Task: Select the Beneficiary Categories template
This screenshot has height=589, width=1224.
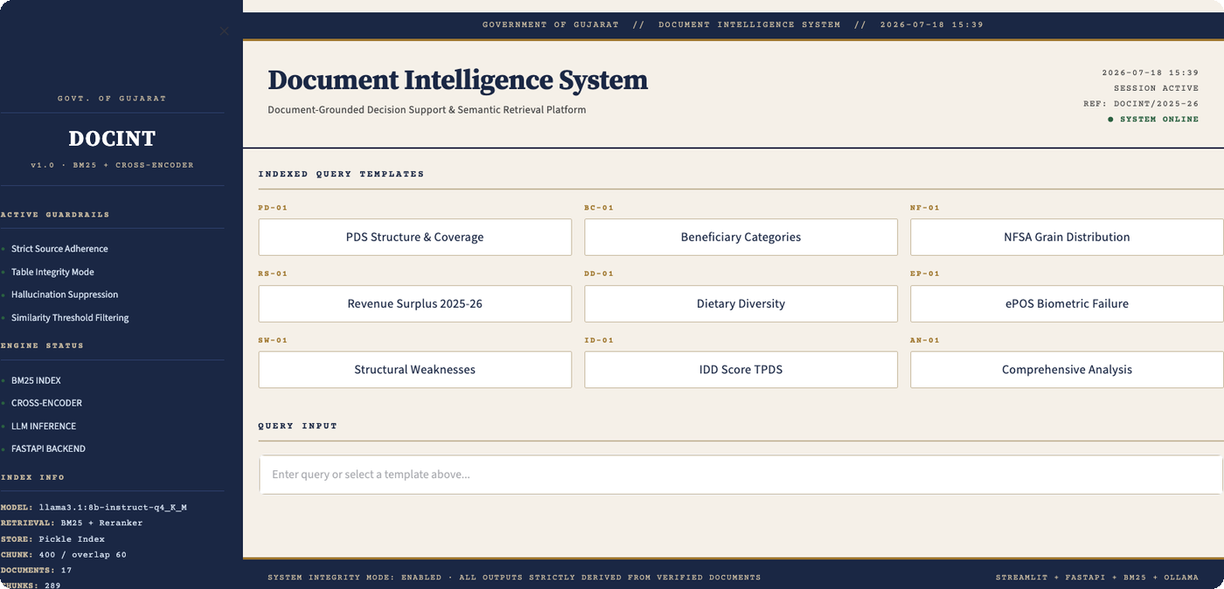Action: click(x=741, y=237)
